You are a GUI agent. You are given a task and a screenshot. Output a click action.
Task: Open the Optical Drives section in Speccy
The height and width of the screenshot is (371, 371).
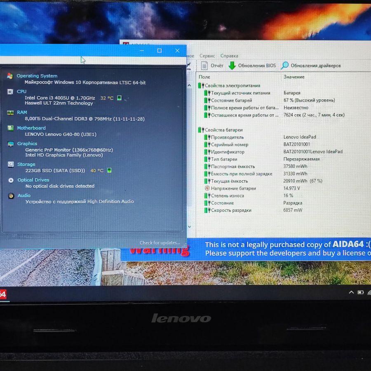33,180
